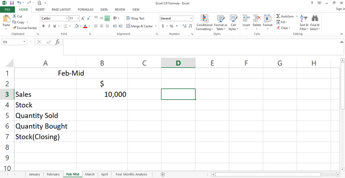The image size is (345, 178).
Task: Switch to the FORMULAS ribbon tab
Action: pyautogui.click(x=85, y=9)
